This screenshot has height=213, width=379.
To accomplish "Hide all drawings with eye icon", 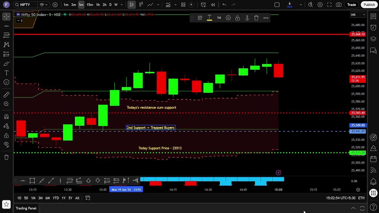I will pyautogui.click(x=6, y=145).
